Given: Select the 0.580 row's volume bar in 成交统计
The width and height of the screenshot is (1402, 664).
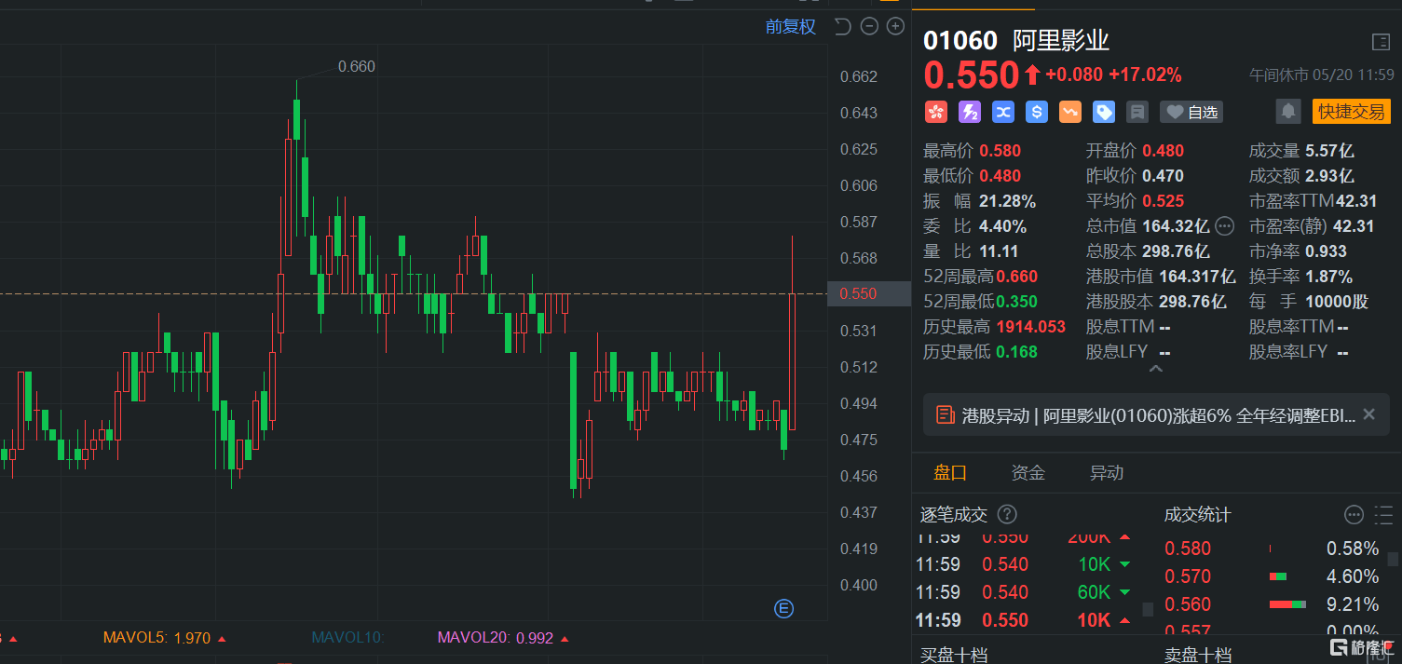Looking at the screenshot, I should click(x=1270, y=549).
